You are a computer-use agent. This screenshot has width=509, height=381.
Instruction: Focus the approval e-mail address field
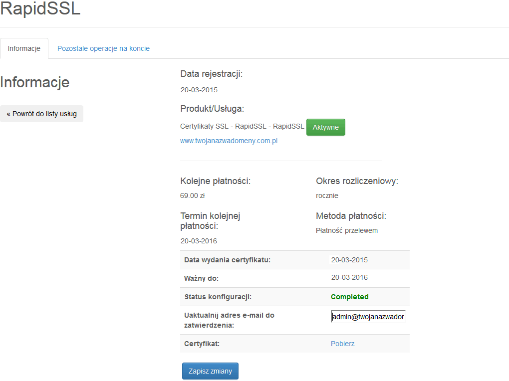(368, 317)
